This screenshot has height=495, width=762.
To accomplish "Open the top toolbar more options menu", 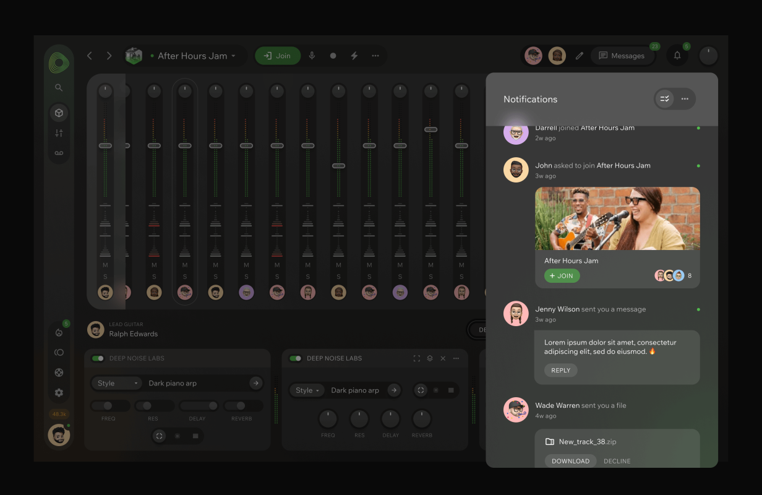I will [x=375, y=56].
